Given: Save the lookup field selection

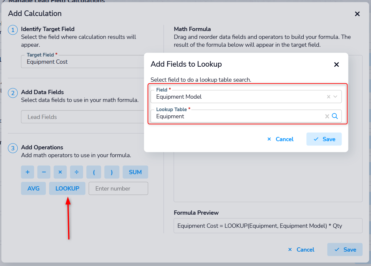Looking at the screenshot, I should pyautogui.click(x=324, y=139).
